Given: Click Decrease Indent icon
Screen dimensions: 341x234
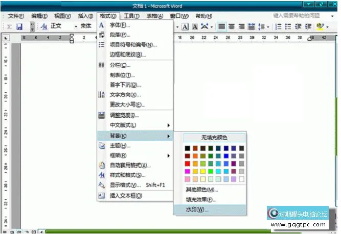Looking at the screenshot, I should point(298,27).
